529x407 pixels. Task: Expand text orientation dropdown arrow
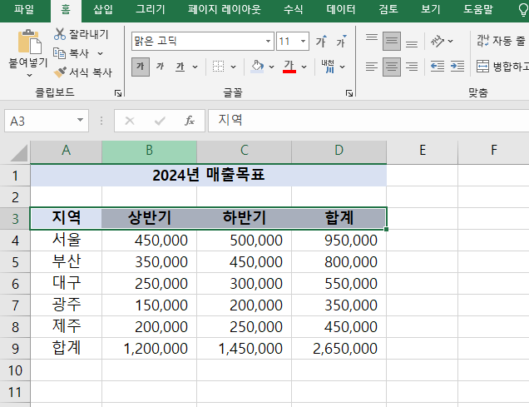[x=450, y=41]
